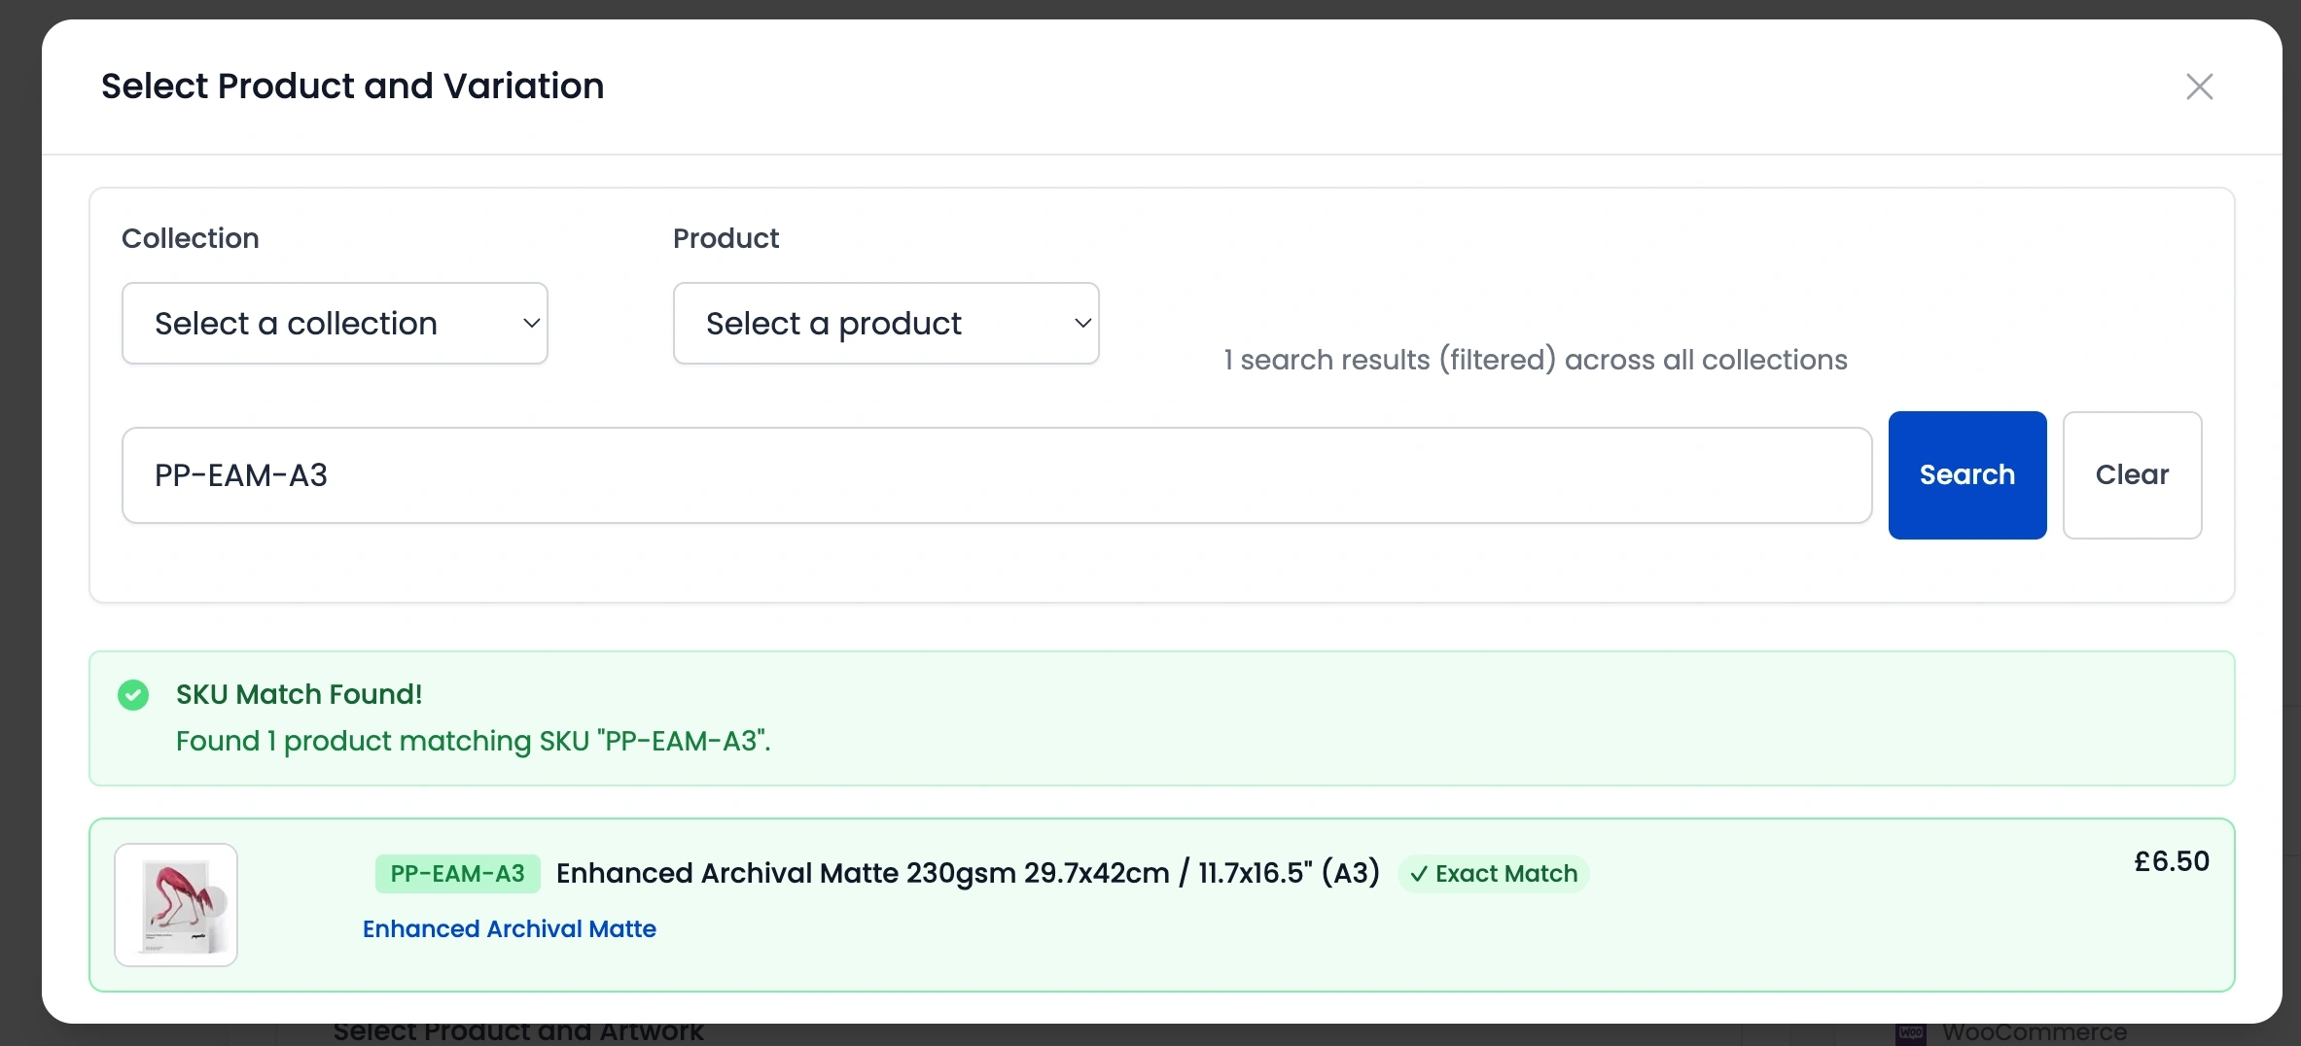Click the product dropdown chevron arrow
Image resolution: width=2301 pixels, height=1046 pixels.
pyautogui.click(x=1082, y=323)
